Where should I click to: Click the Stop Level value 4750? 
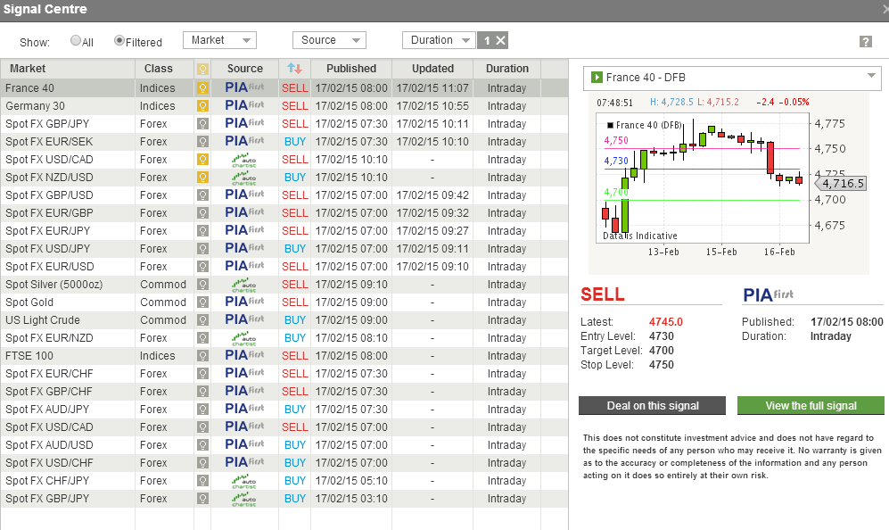(661, 365)
